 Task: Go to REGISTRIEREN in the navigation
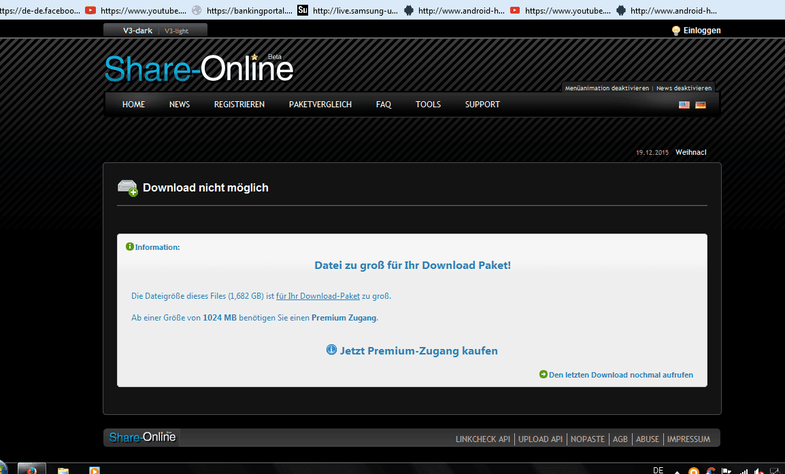coord(239,105)
